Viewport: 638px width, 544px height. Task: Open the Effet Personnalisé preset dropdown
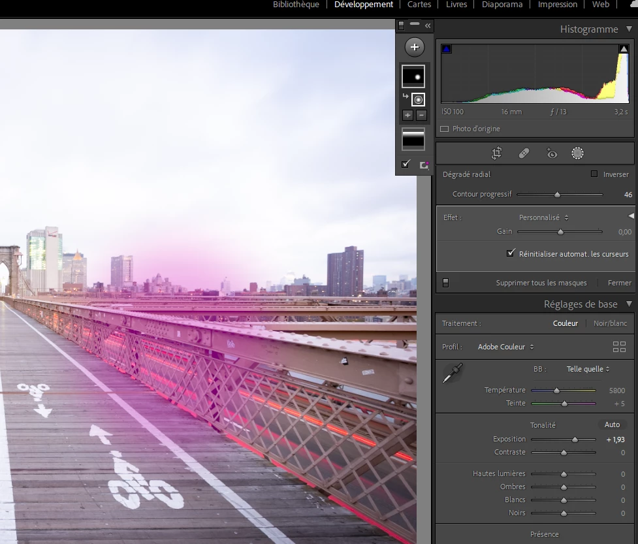pos(543,217)
